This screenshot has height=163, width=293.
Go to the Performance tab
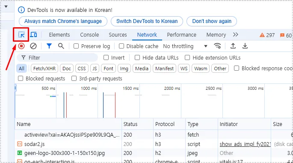(x=182, y=35)
